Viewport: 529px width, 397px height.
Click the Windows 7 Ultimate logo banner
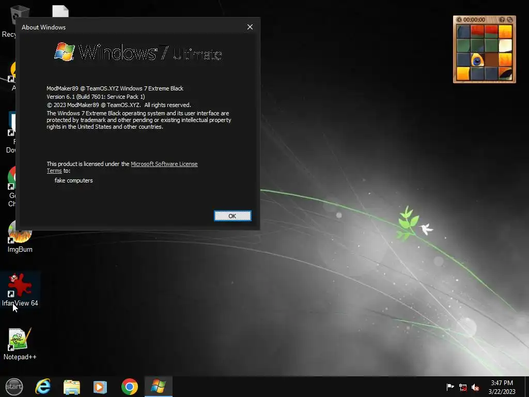tap(138, 52)
